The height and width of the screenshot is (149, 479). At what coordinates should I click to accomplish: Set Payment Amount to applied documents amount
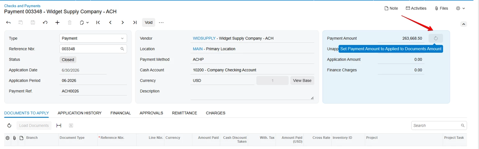436,38
